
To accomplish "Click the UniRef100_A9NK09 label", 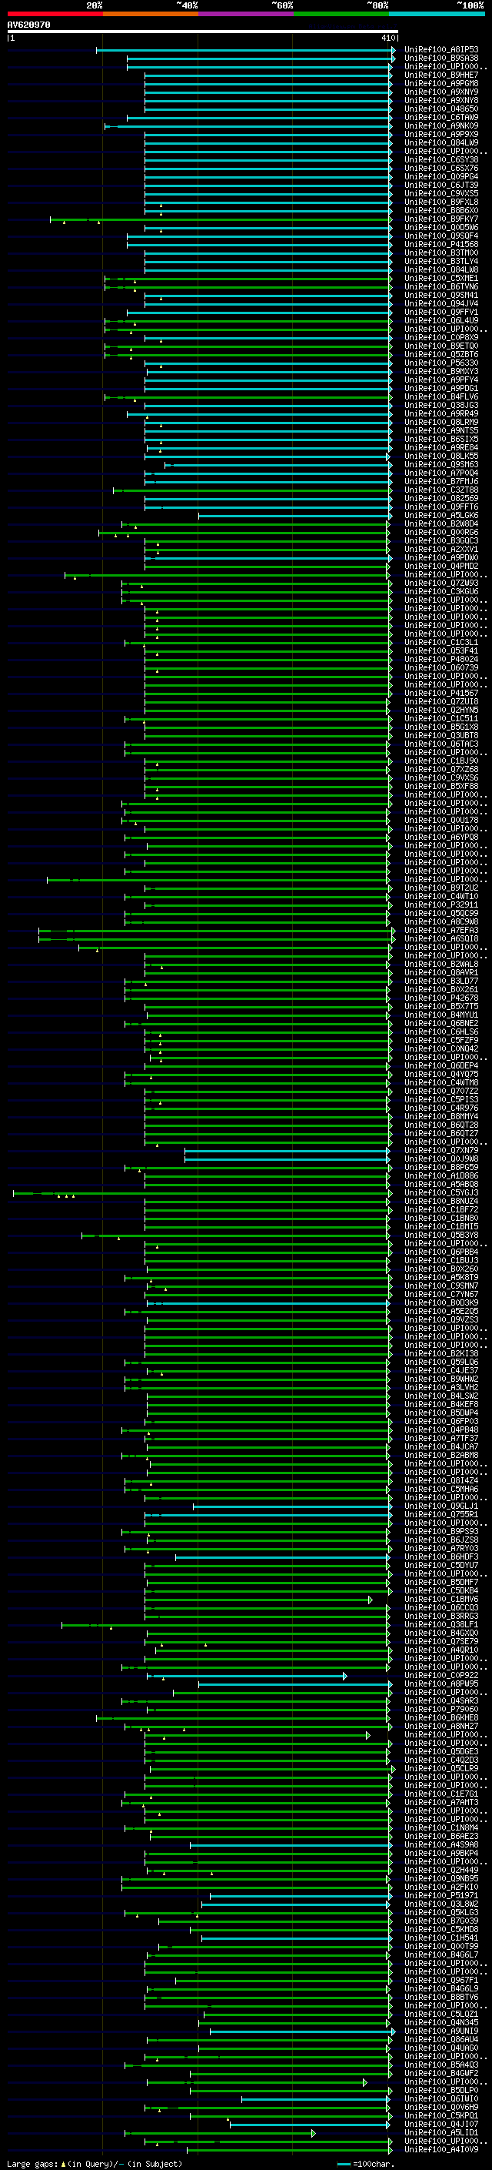I will tap(441, 125).
